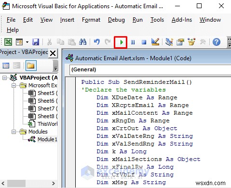Run the macro with green play button
The width and height of the screenshot is (231, 188).
(122, 42)
